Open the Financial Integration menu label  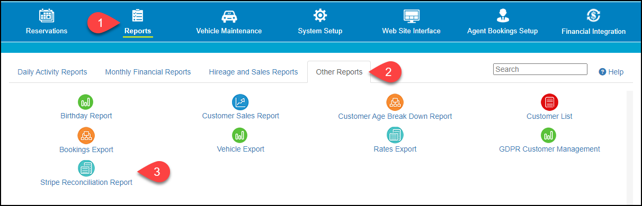pyautogui.click(x=593, y=31)
